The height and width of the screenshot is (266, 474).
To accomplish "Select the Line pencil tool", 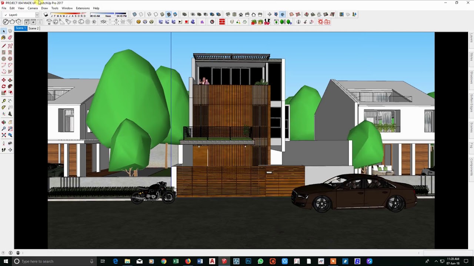I will point(4,46).
